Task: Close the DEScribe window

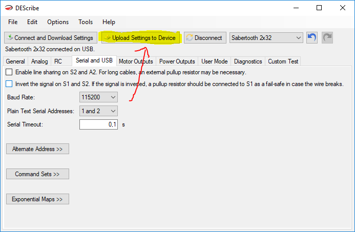Action: coord(343,8)
